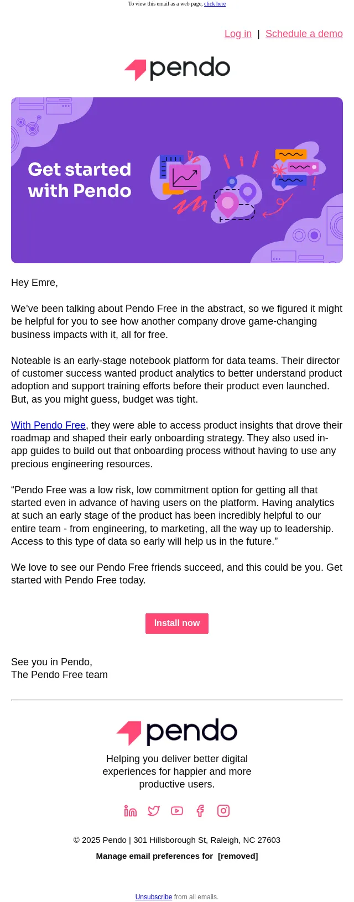Open the 'click here' web page link

215,4
